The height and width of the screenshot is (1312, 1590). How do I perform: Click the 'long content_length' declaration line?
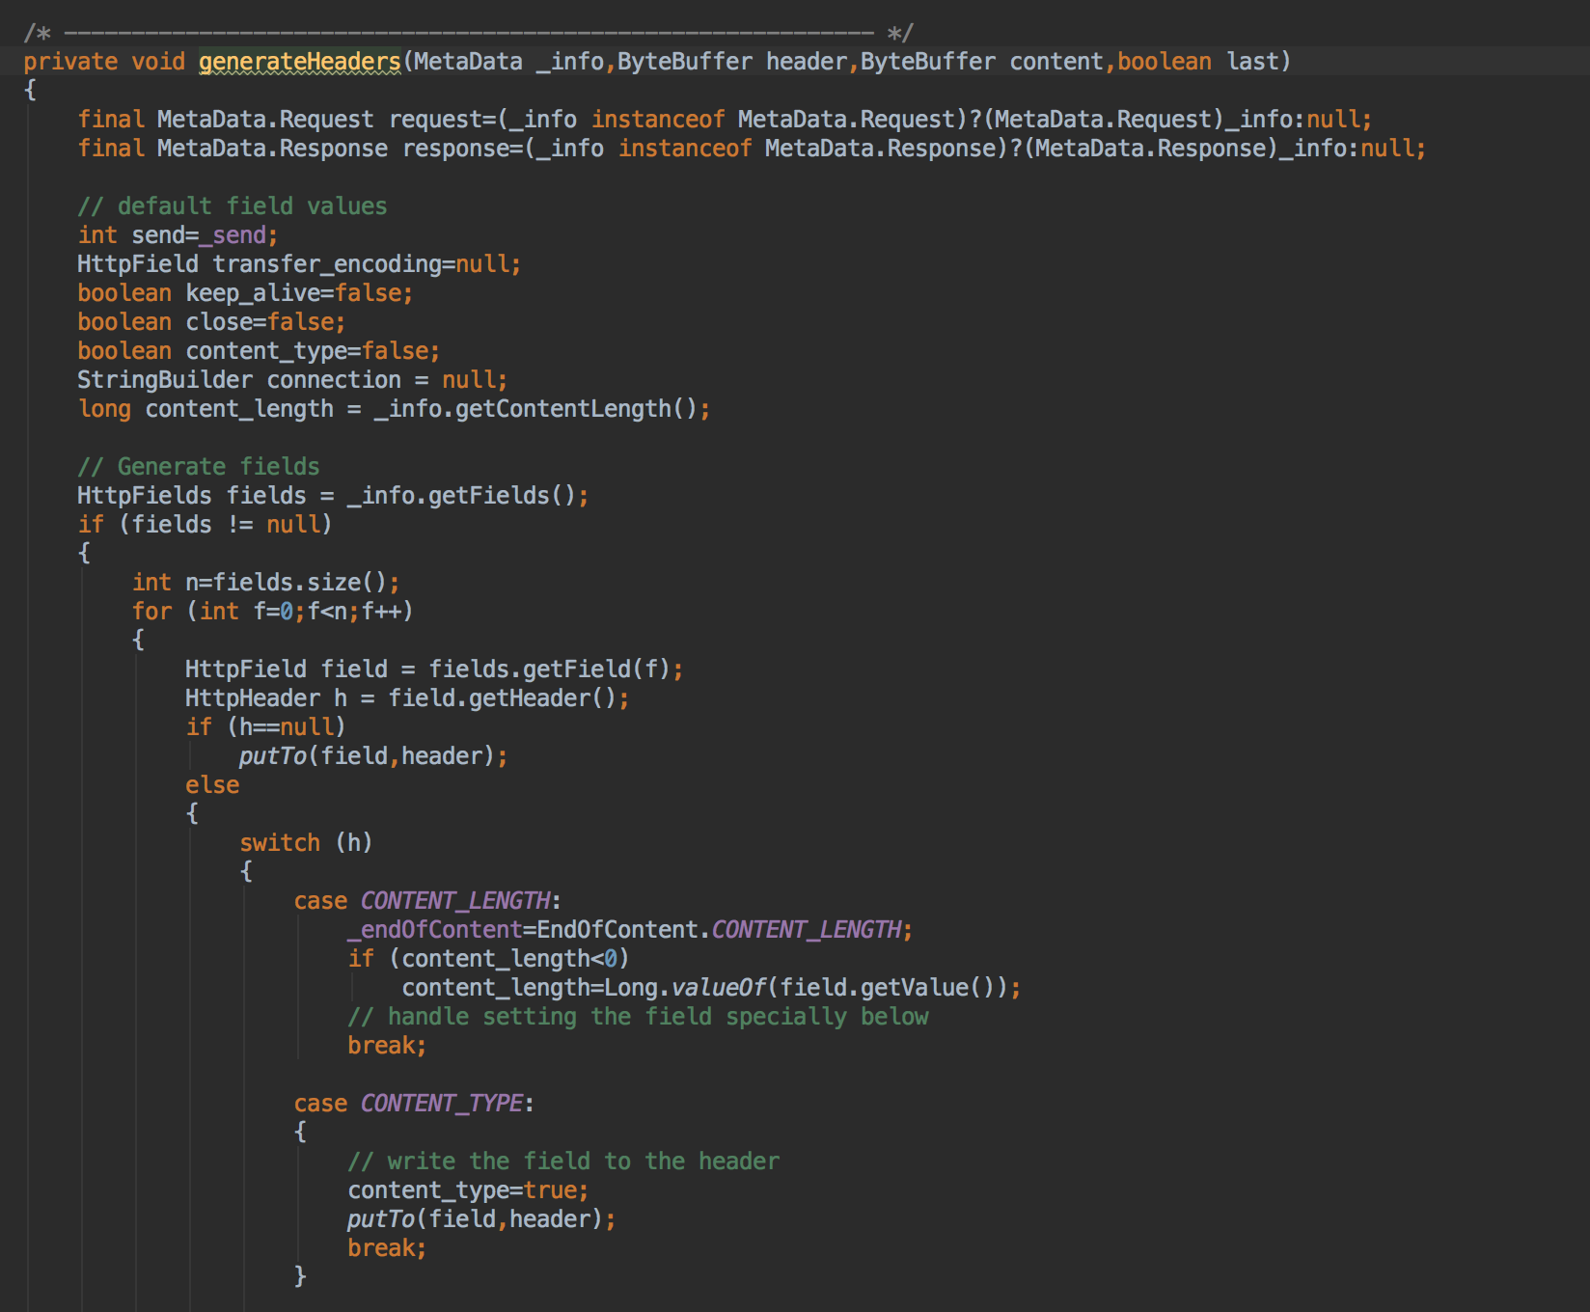(394, 409)
